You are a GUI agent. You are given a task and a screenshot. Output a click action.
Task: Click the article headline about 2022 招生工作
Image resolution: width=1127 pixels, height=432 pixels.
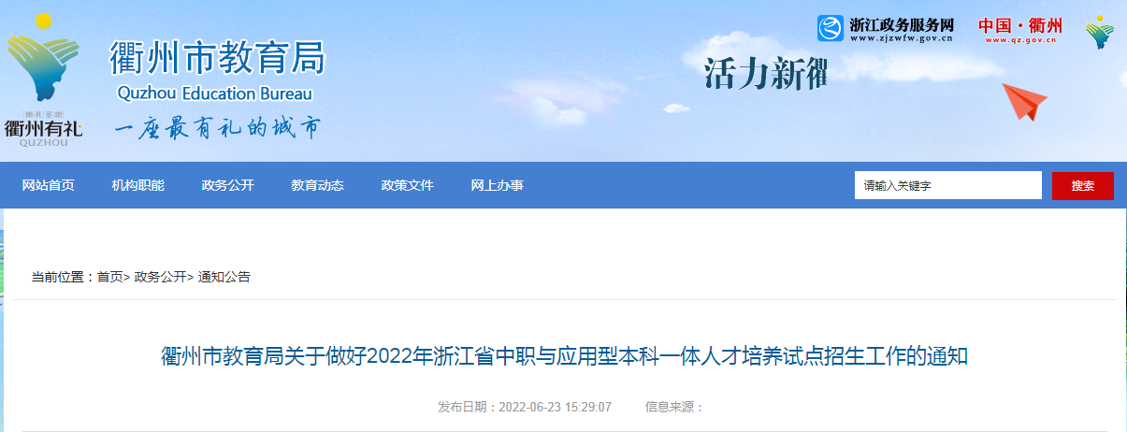(564, 356)
